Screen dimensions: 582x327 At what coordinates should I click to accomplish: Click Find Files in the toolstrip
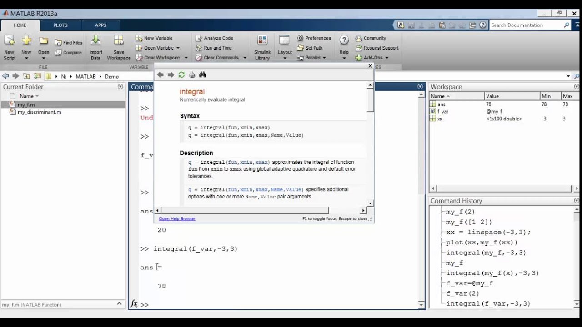click(x=69, y=43)
